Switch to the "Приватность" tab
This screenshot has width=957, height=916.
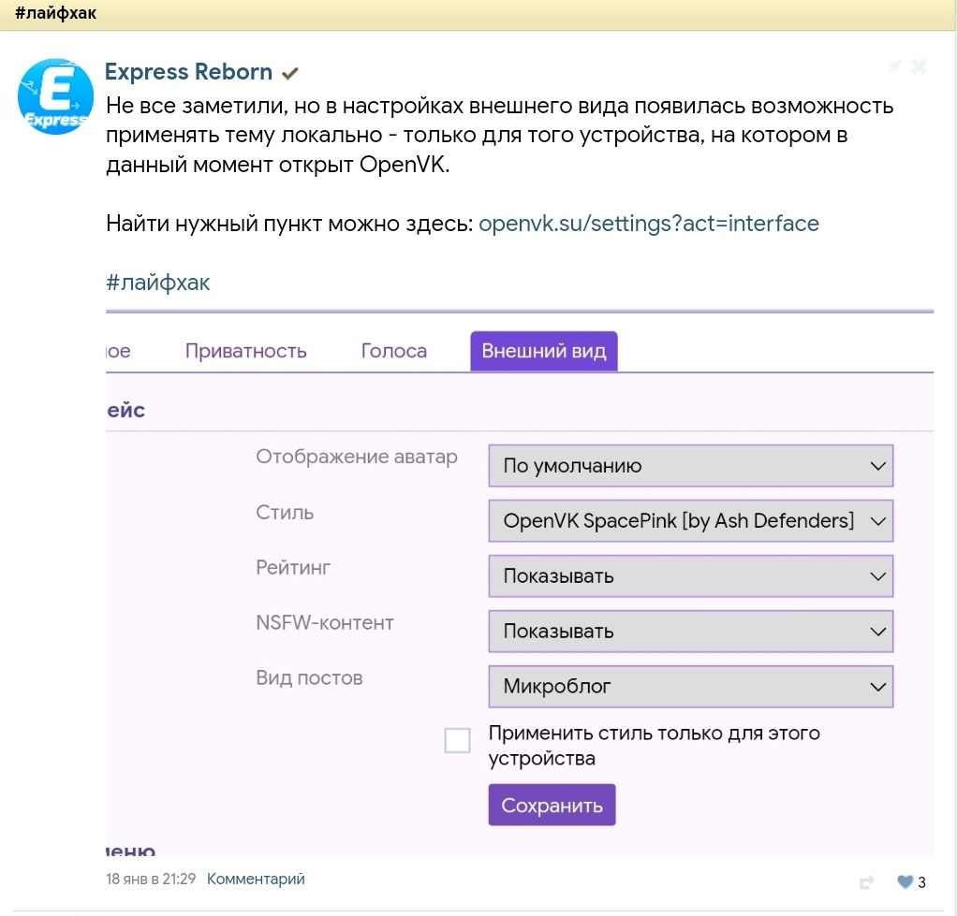coord(245,352)
